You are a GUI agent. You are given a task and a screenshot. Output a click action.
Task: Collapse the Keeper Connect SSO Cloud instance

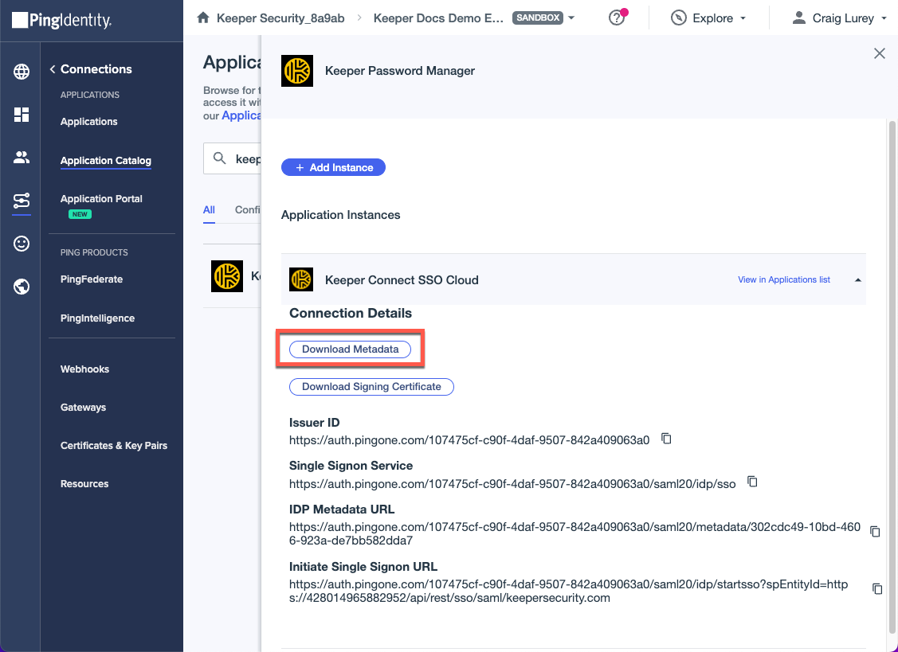point(858,280)
